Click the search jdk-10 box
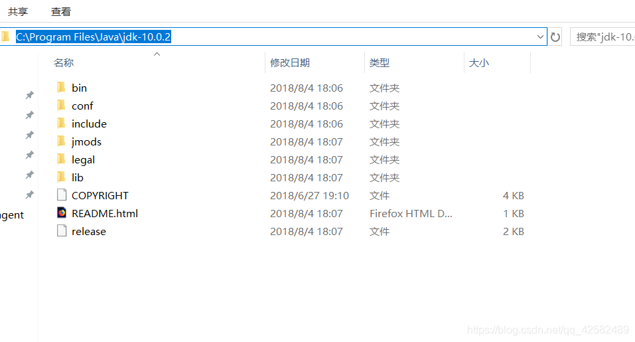This screenshot has width=635, height=342. click(602, 37)
